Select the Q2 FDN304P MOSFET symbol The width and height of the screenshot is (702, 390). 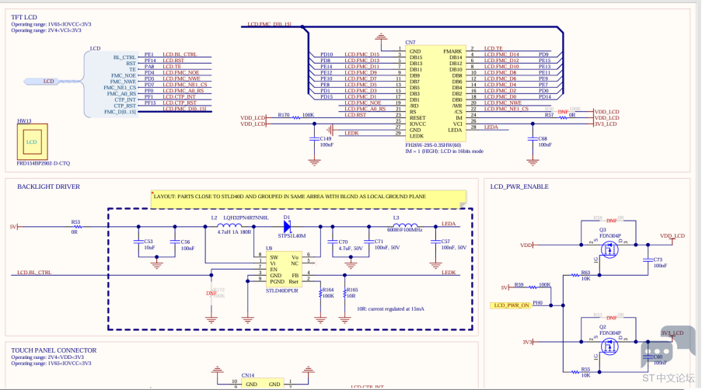click(x=609, y=346)
